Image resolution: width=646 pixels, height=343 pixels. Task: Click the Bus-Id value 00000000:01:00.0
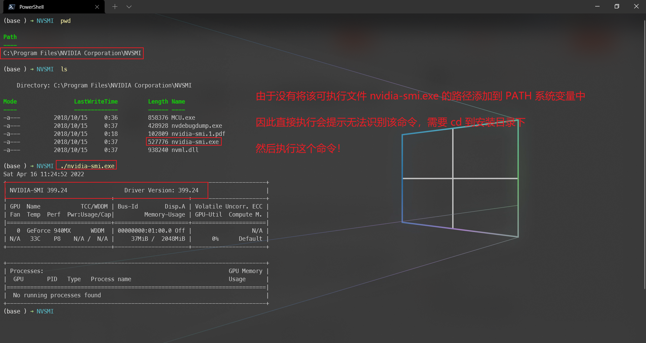[x=145, y=231]
